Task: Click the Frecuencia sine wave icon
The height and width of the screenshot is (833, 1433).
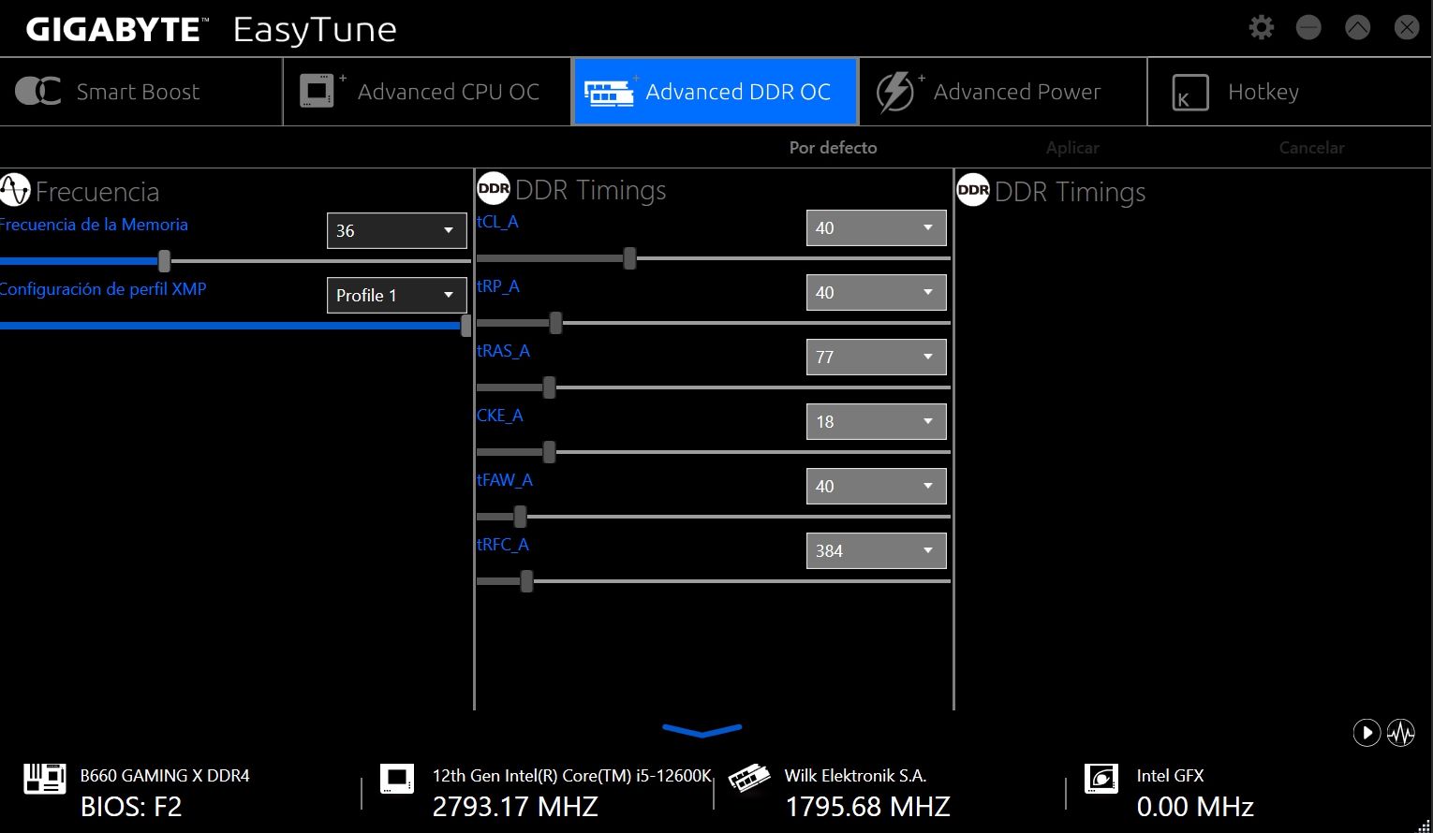Action: point(15,190)
